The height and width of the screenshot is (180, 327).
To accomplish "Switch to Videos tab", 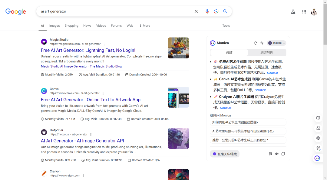I will pos(101,26).
